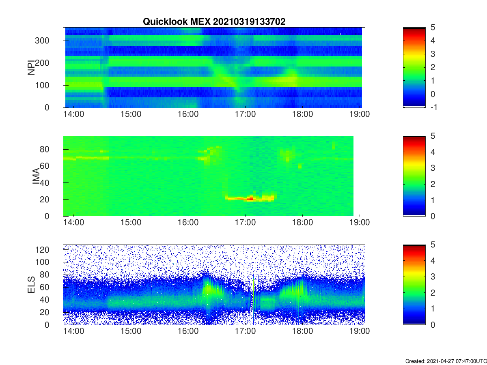The width and height of the screenshot is (487, 365).
Task: Click the '17:00' tick under the ELS panel
Action: point(245,332)
